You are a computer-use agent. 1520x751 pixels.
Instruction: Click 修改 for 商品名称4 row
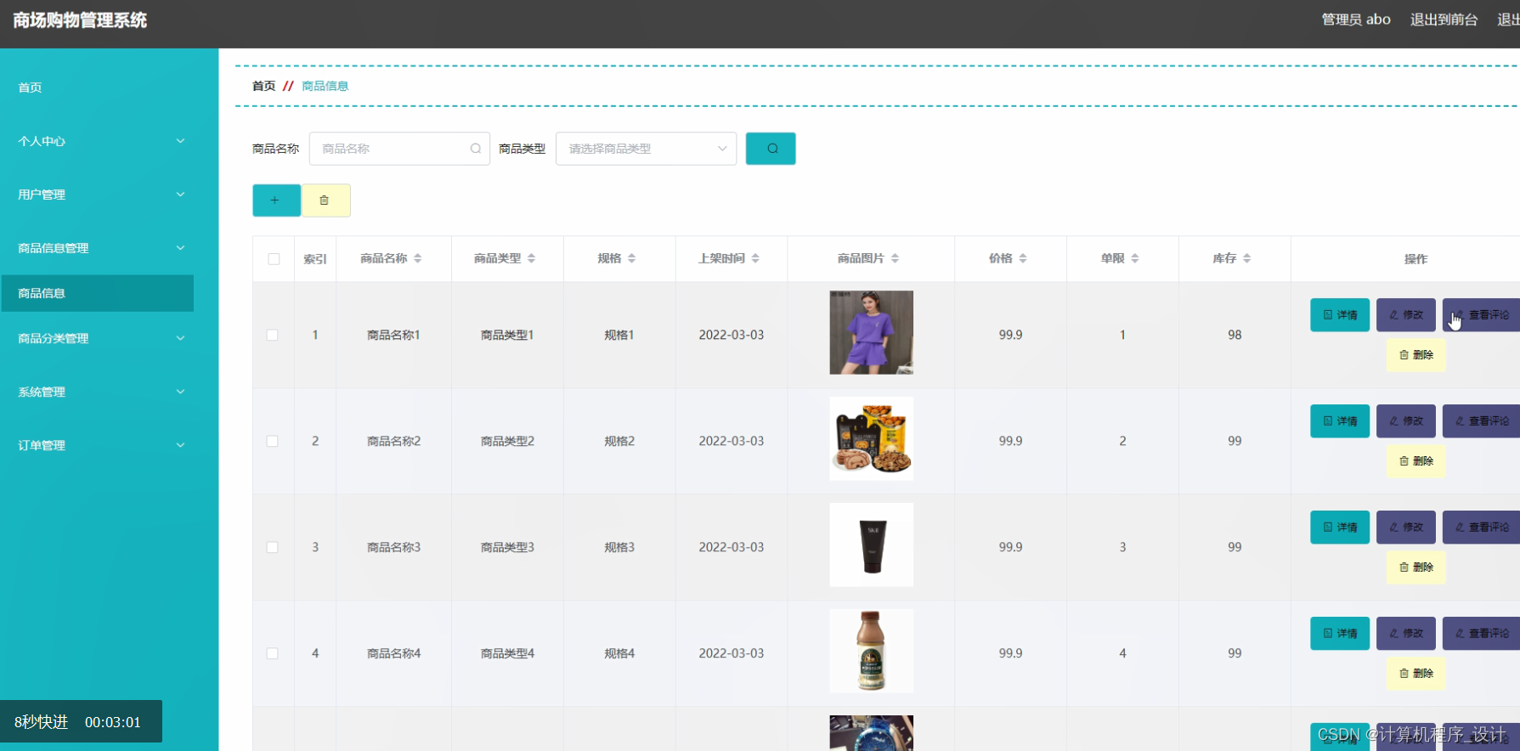coord(1406,634)
